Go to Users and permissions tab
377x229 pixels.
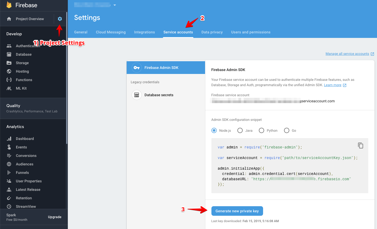click(251, 32)
